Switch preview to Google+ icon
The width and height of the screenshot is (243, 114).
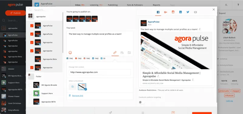click(166, 12)
